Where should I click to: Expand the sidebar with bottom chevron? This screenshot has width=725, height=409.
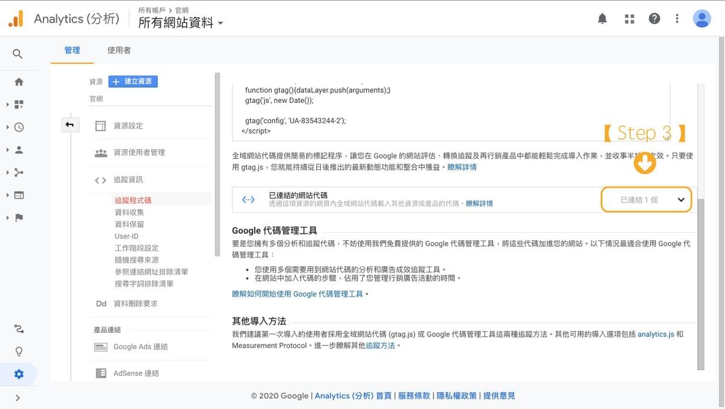[x=18, y=398]
